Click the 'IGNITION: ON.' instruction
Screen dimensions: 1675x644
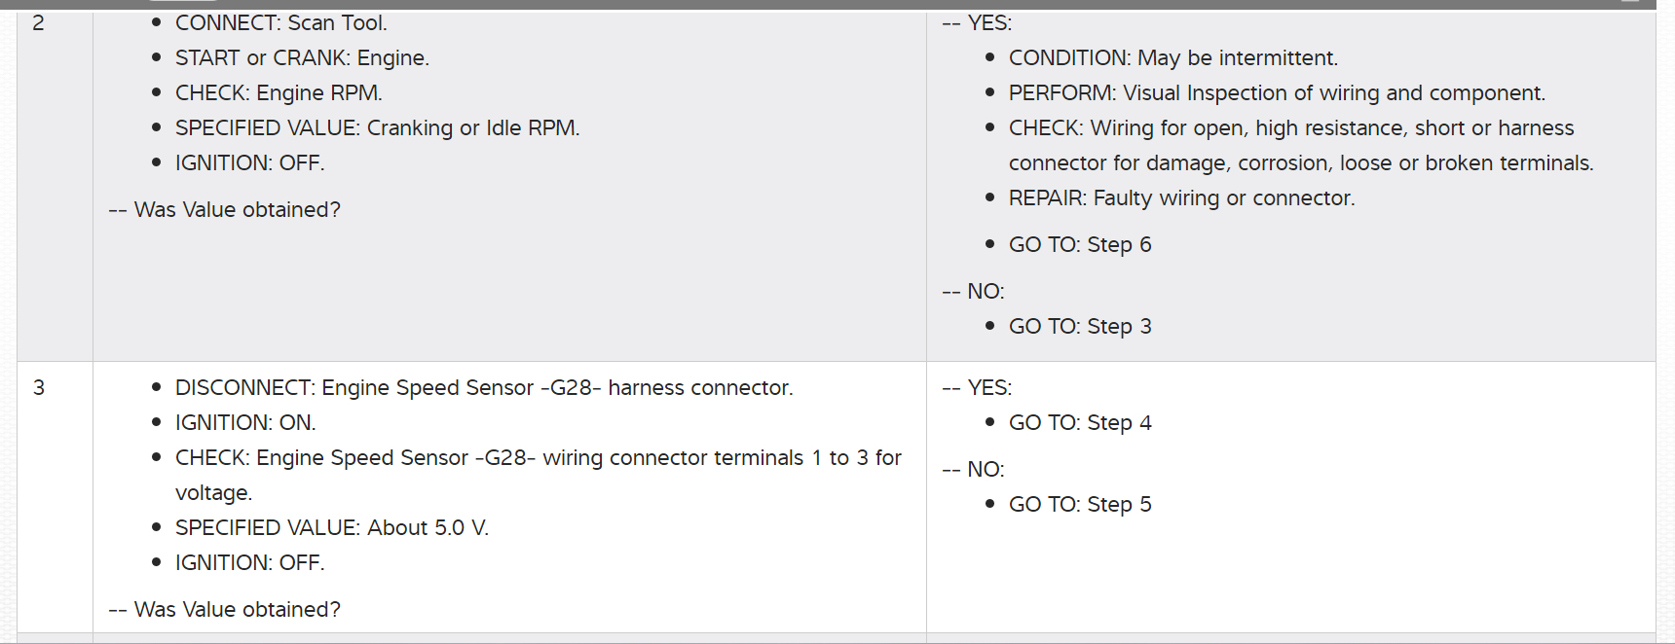pos(245,423)
